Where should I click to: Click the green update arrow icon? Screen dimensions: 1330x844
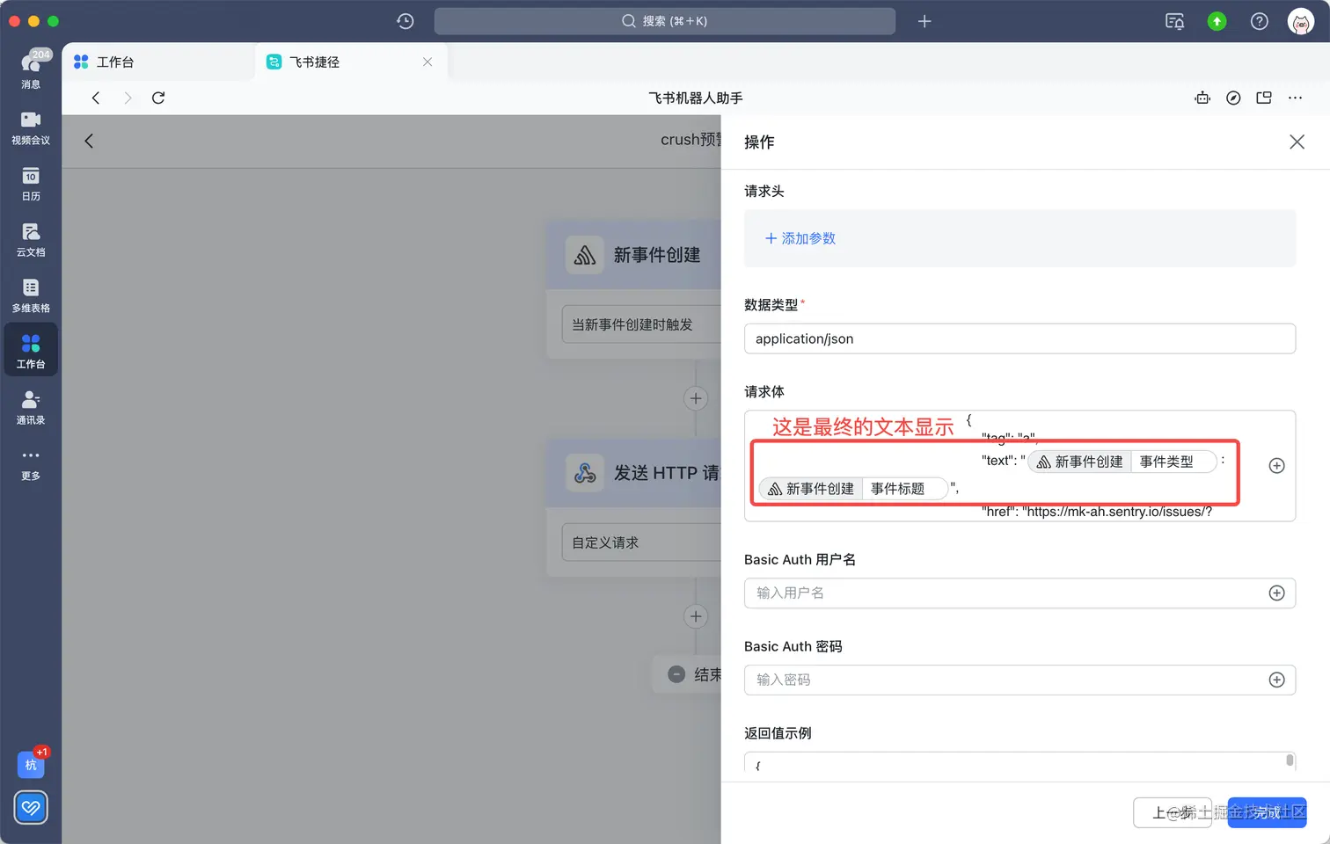tap(1217, 21)
